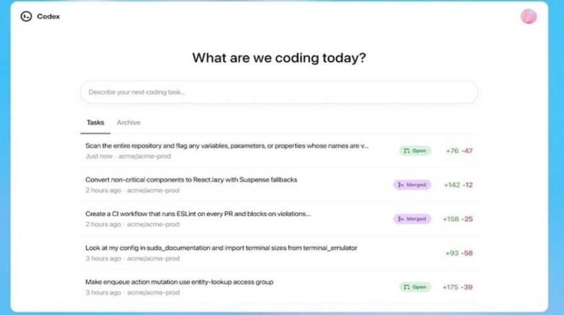Screen dimensions: 564x315
Task: Click the +142 -12 diff stats
Action: (x=459, y=185)
